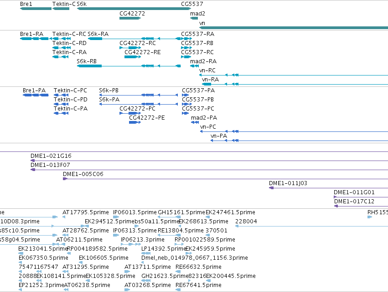The image size is (388, 292).
Task: Select EST EK067350.5prime
Action: [43, 258]
